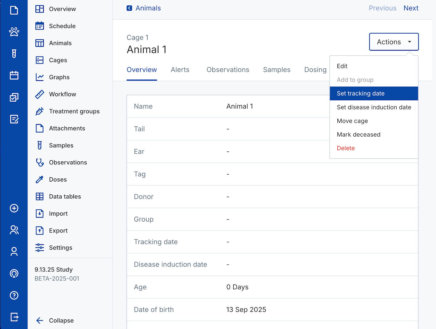This screenshot has width=436, height=329.
Task: Open the Data tables grid icon
Action: [x=40, y=197]
